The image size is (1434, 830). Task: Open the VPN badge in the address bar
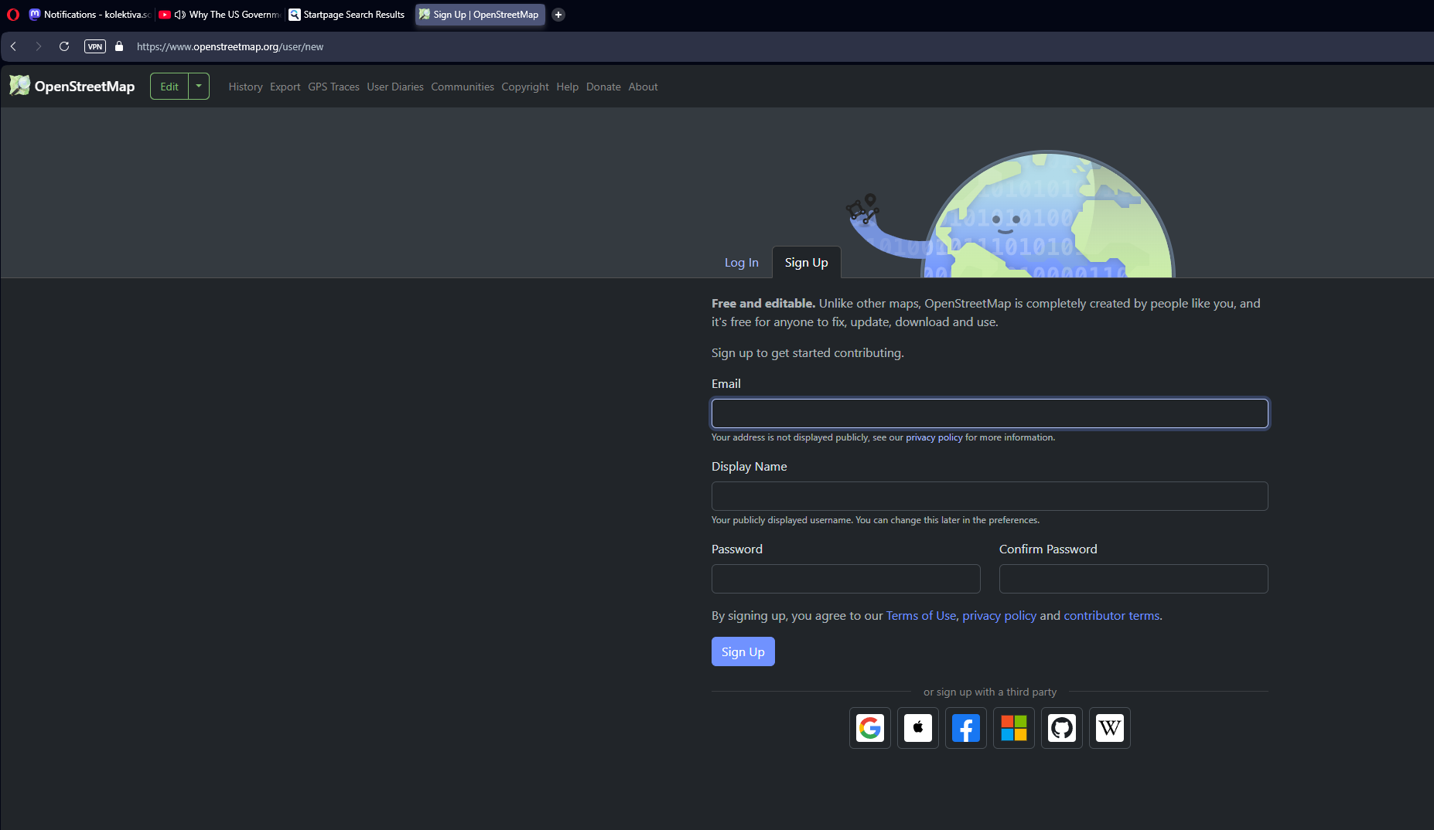tap(94, 46)
